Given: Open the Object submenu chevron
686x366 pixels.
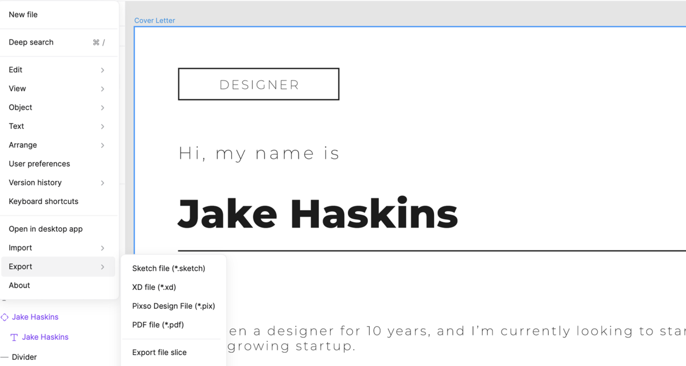Looking at the screenshot, I should tap(102, 107).
